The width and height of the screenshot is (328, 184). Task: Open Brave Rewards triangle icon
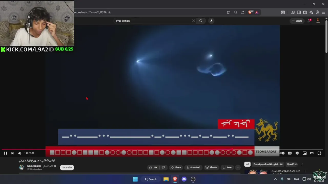point(257,12)
